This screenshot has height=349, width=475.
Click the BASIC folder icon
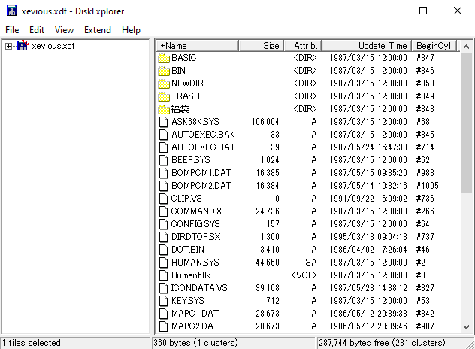164,58
